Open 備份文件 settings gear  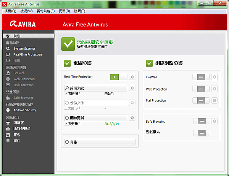point(132,103)
